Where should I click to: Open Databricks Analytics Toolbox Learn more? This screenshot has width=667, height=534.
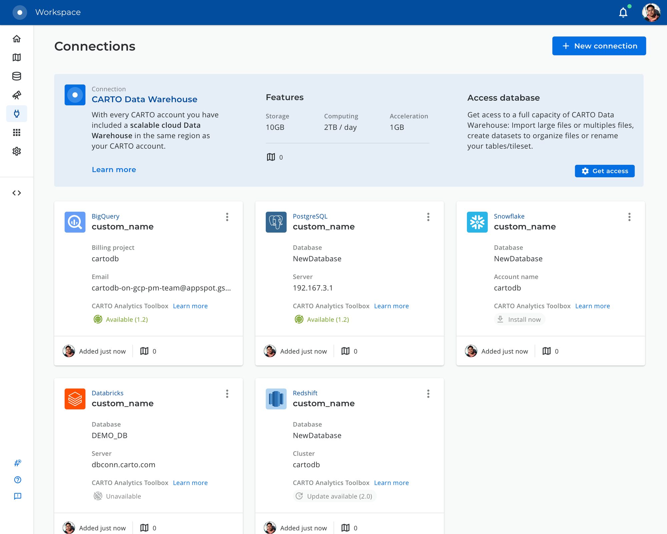click(190, 483)
